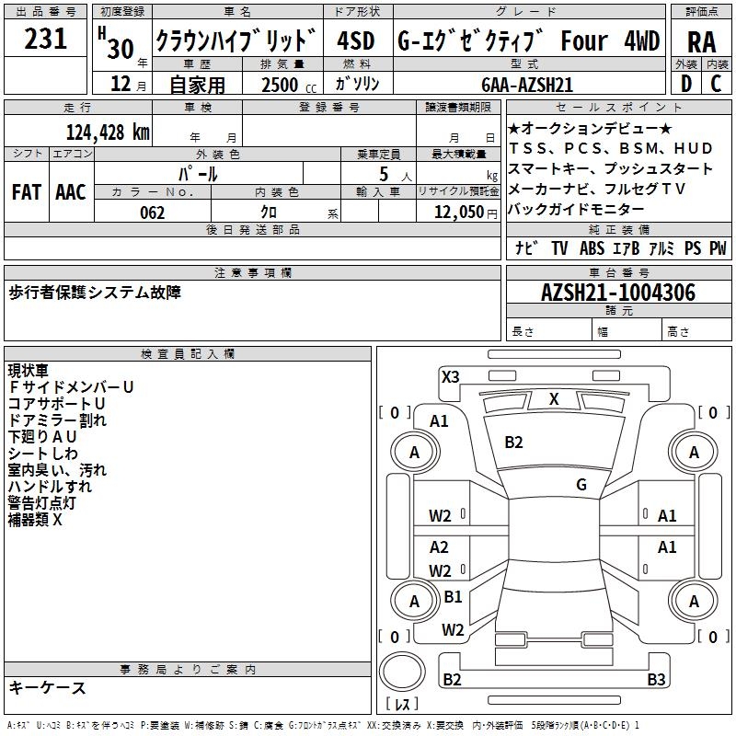Select "スマートキー、プッシュスタート" sales point
736x736 pixels.
point(610,168)
